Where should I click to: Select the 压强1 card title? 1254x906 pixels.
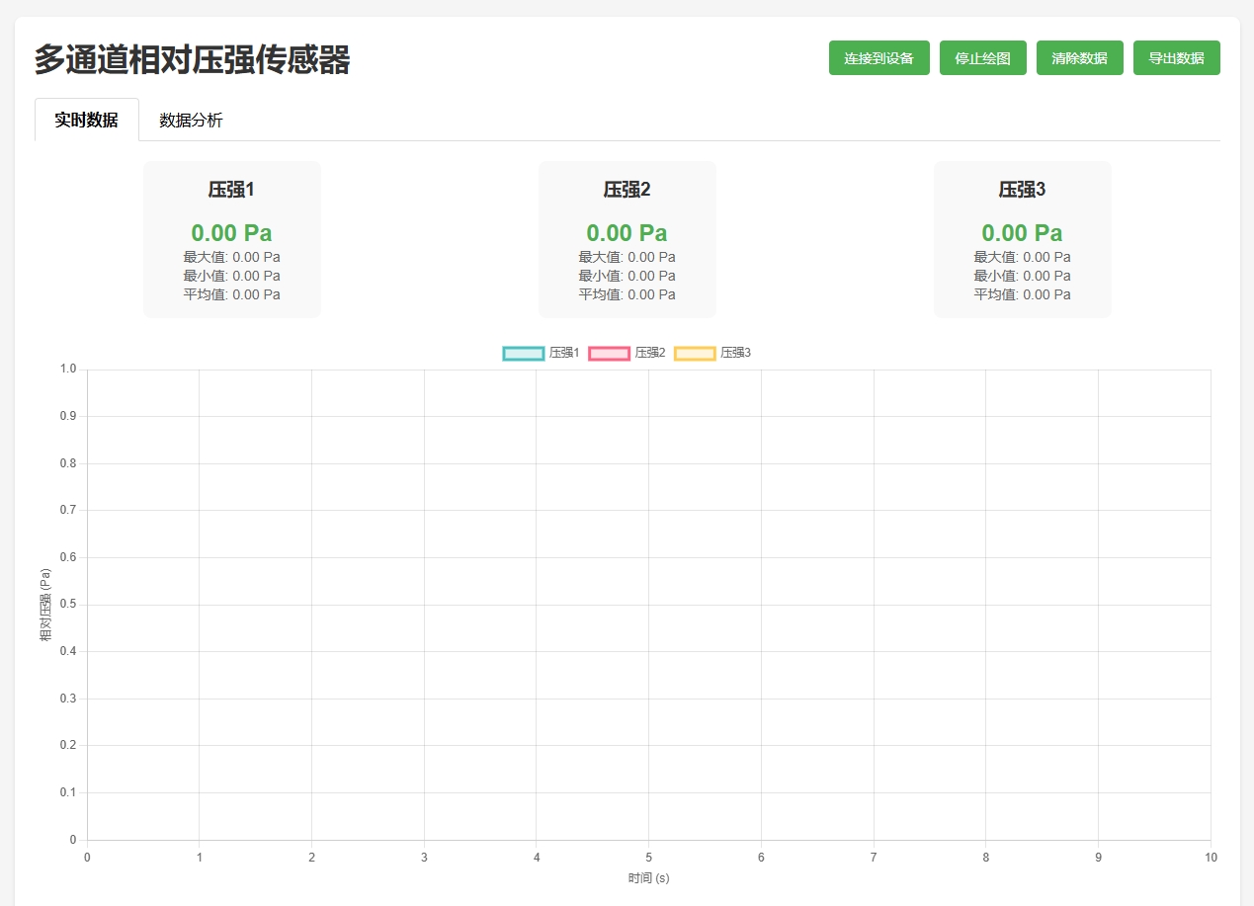click(231, 190)
